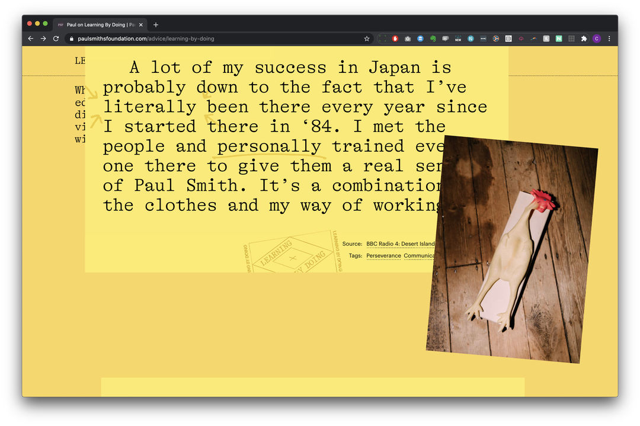Click the gray camera extension icon
The height and width of the screenshot is (426, 640).
pos(408,39)
